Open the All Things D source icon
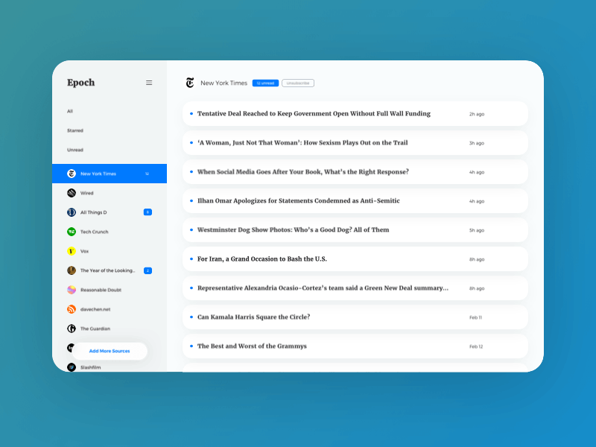This screenshot has height=447, width=596. 71,212
